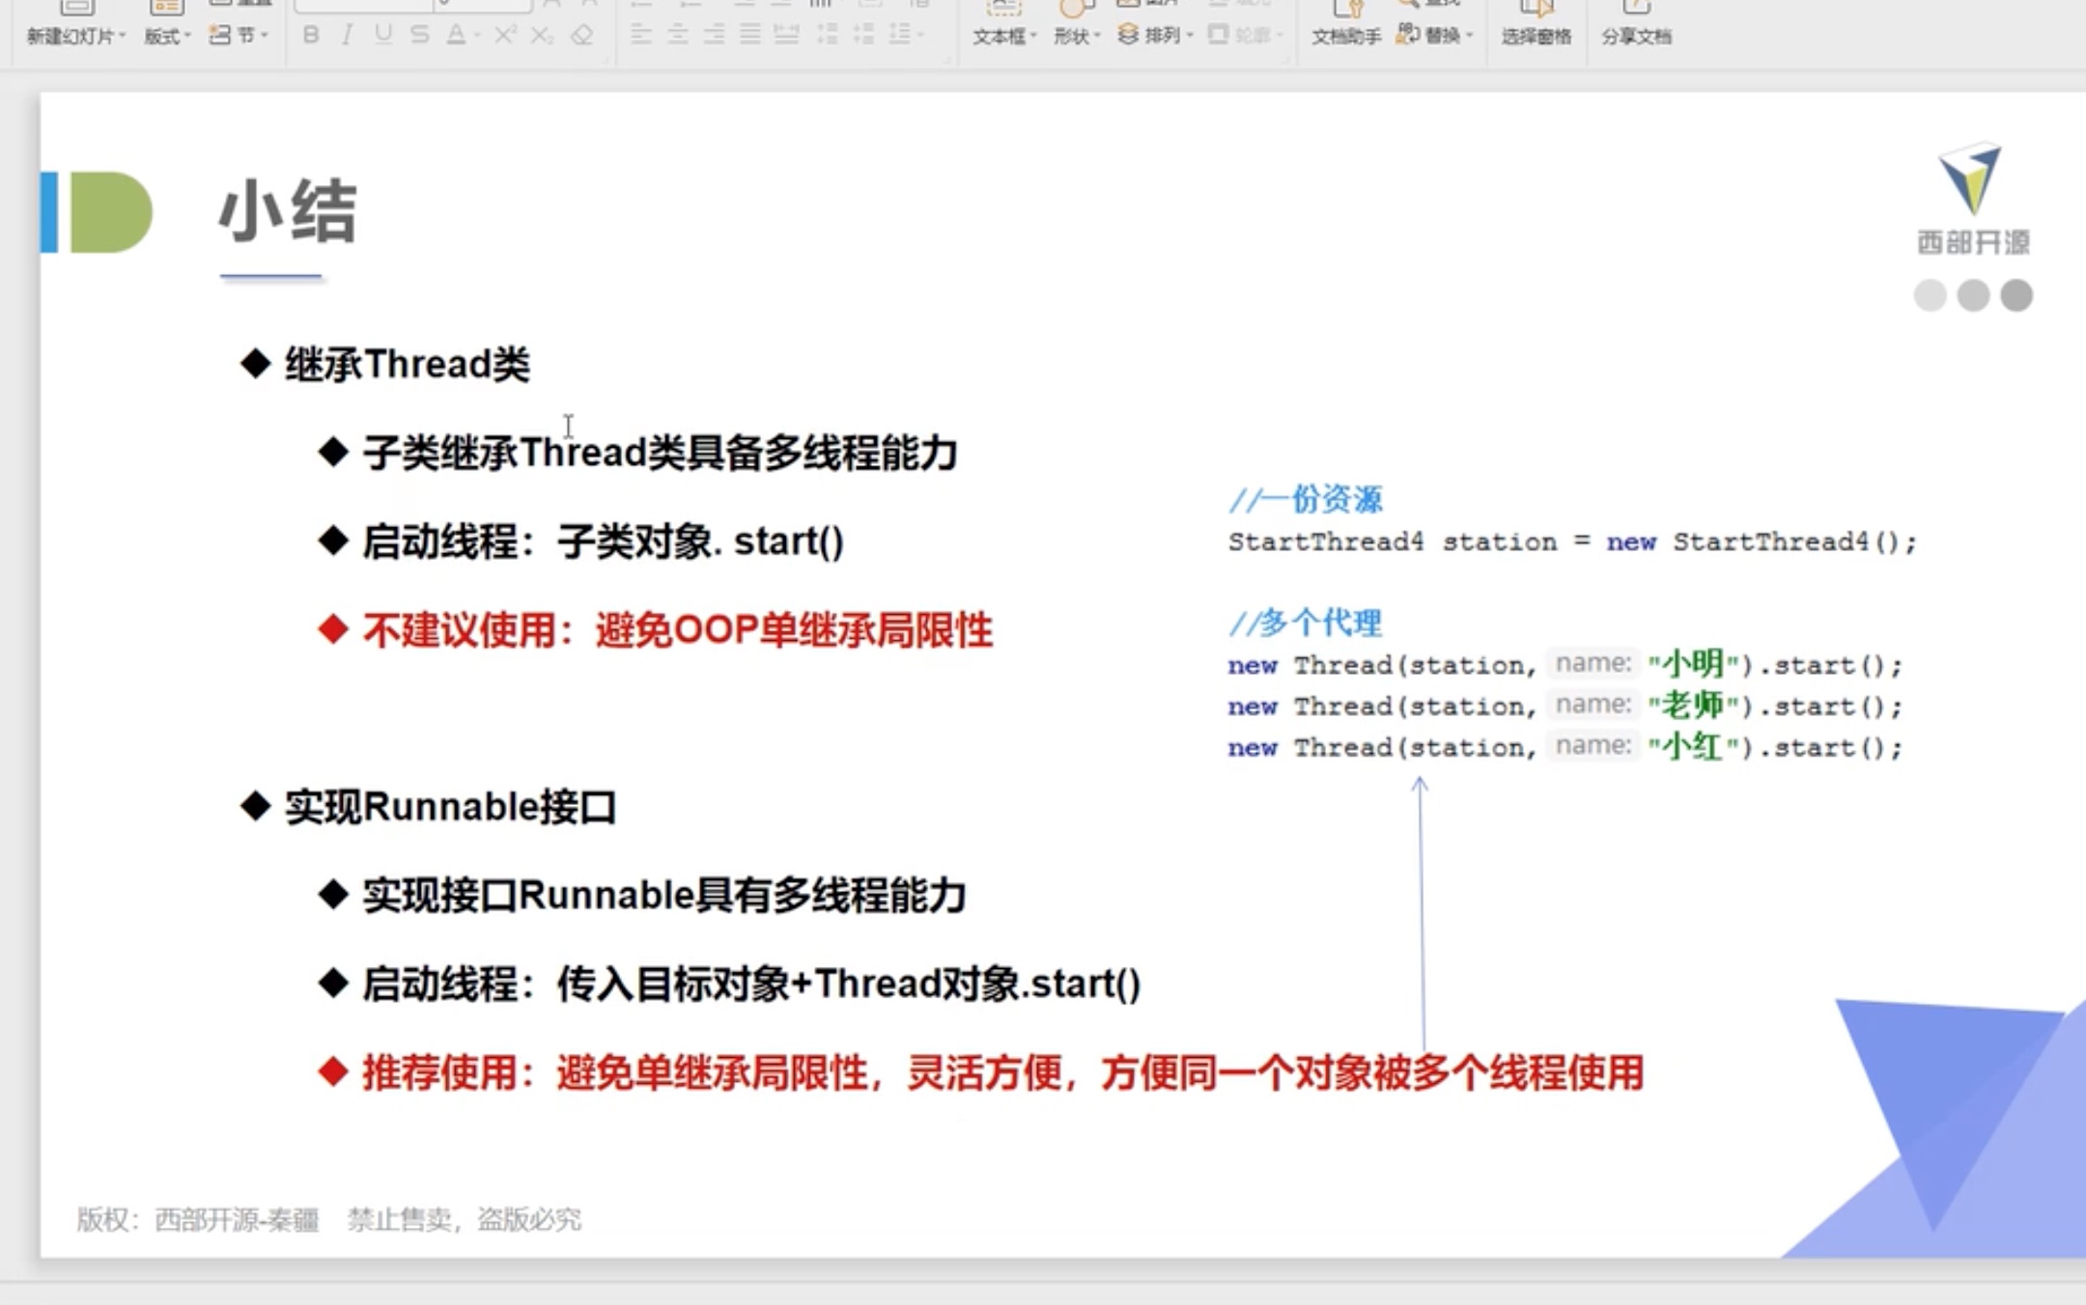Select the font color swatch

456,36
